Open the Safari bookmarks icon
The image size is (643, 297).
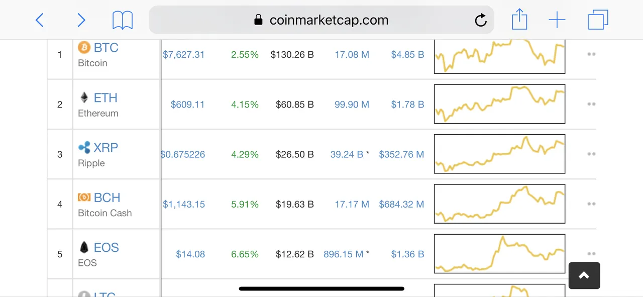[x=123, y=20]
